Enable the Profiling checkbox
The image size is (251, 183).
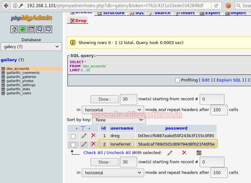[x=177, y=80]
